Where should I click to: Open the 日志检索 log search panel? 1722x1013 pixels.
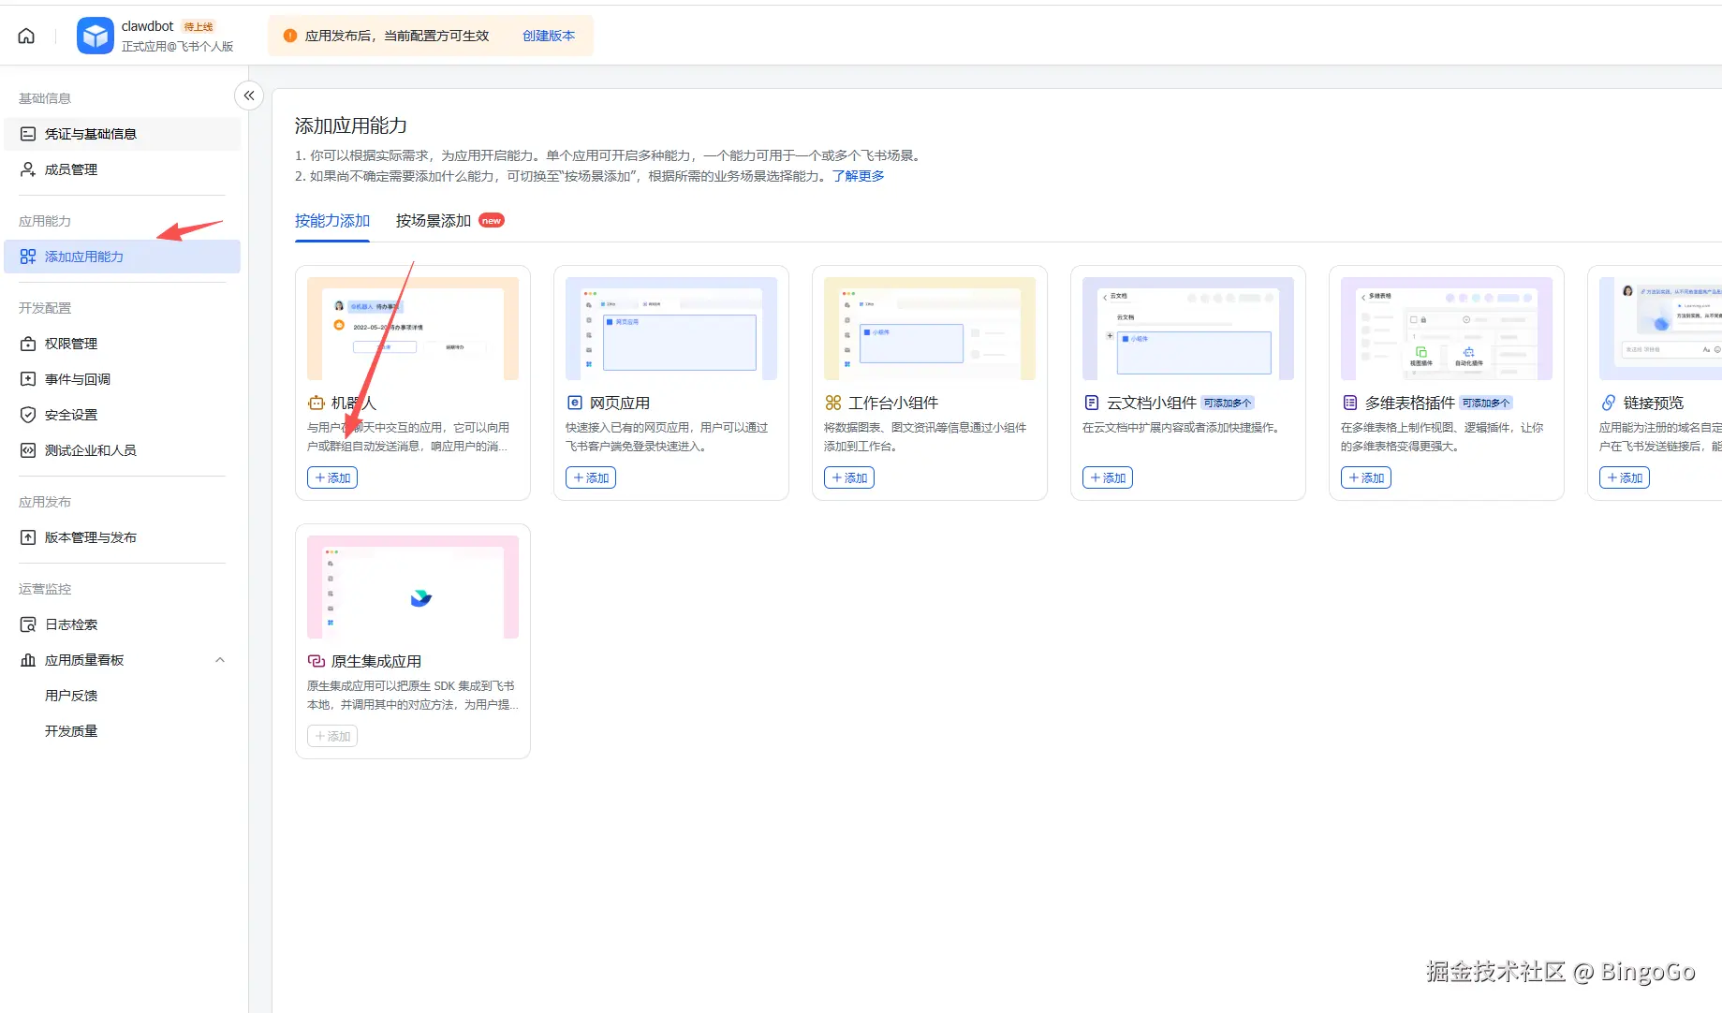70,624
